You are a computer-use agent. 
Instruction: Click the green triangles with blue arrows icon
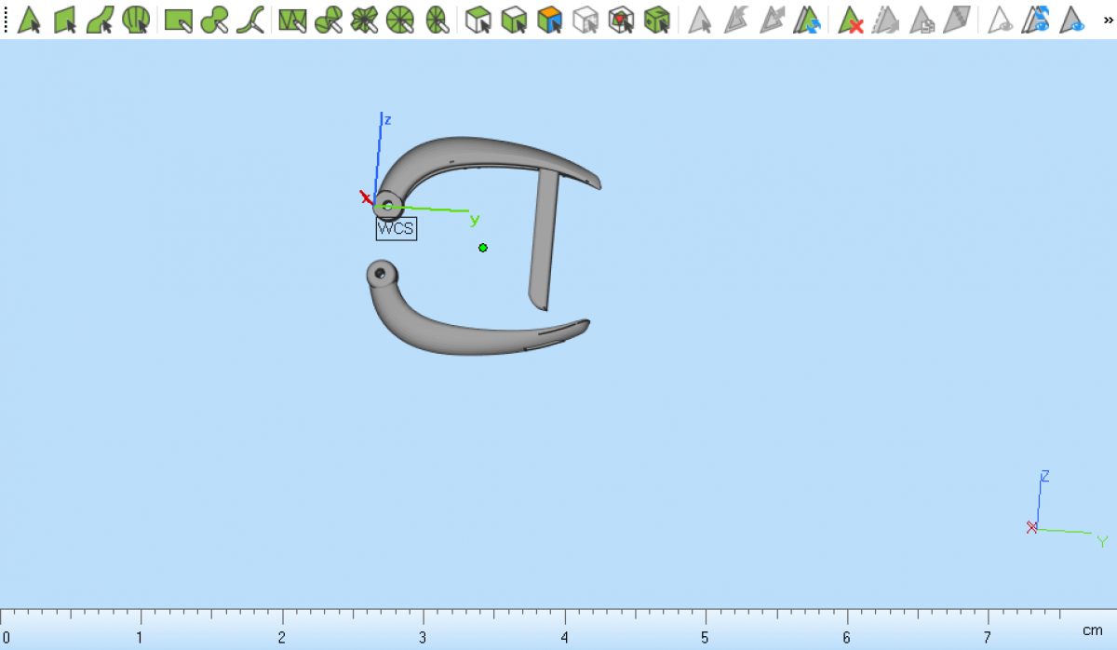[805, 20]
